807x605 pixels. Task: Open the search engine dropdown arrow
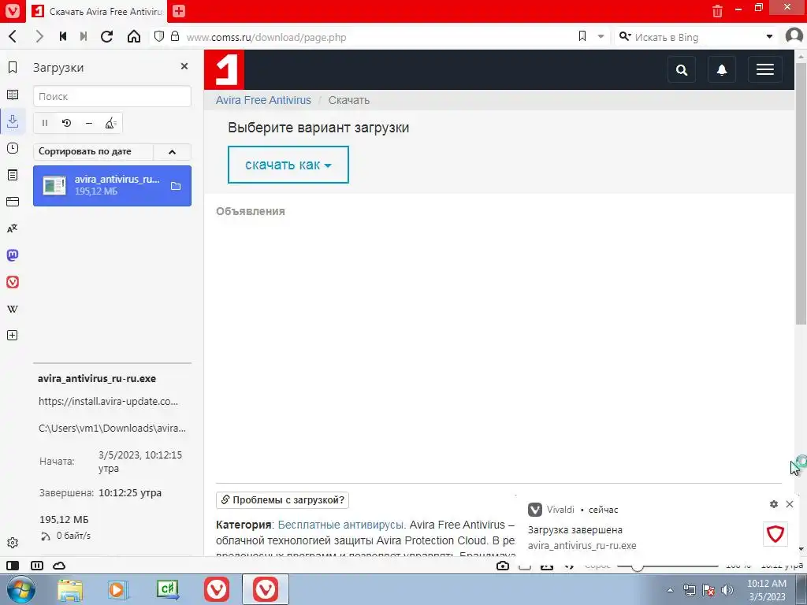click(769, 37)
